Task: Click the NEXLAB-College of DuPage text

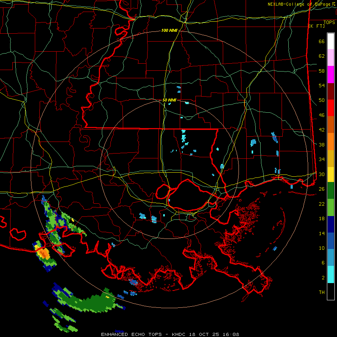Action: 299,4
